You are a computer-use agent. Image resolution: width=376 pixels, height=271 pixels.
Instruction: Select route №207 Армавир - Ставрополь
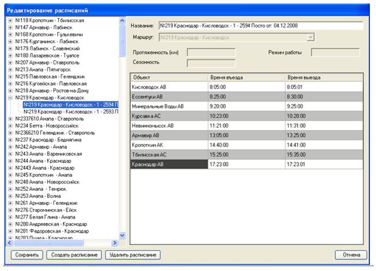(x=47, y=63)
